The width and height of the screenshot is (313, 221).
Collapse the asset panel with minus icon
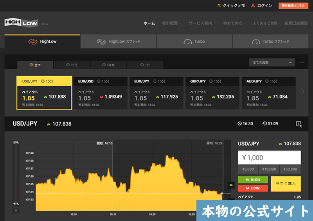(x=302, y=63)
